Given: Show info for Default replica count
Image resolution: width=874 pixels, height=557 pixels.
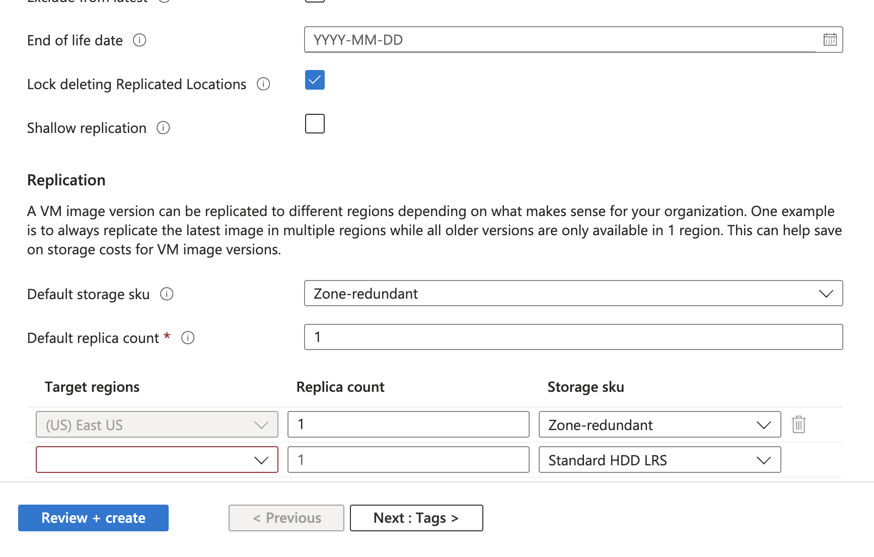Looking at the screenshot, I should [x=188, y=338].
